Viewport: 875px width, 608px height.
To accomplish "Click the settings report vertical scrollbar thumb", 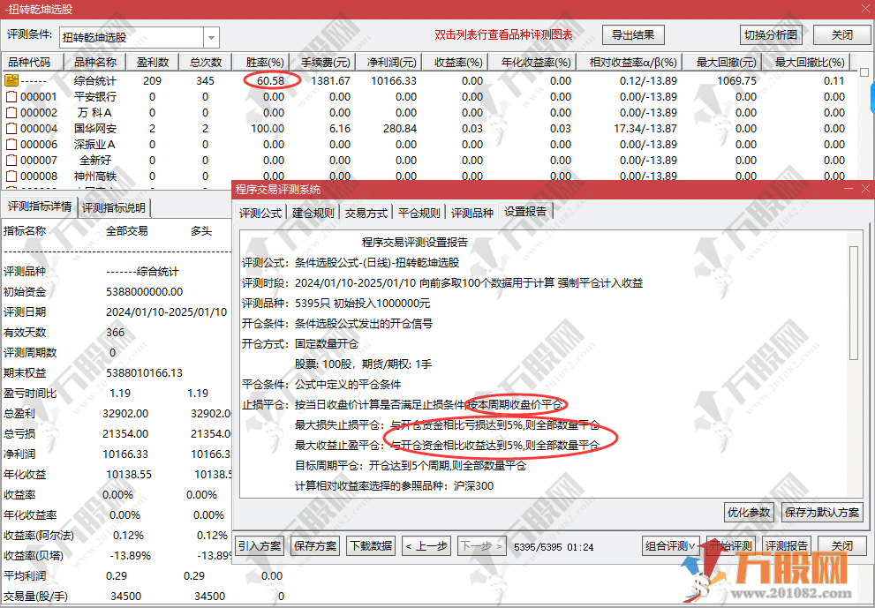I will [853, 304].
